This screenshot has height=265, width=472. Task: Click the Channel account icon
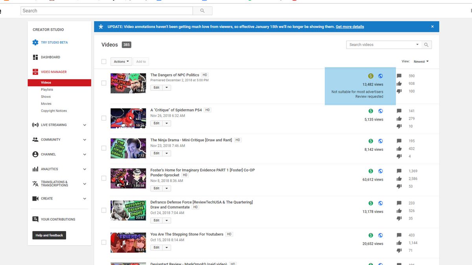point(35,154)
